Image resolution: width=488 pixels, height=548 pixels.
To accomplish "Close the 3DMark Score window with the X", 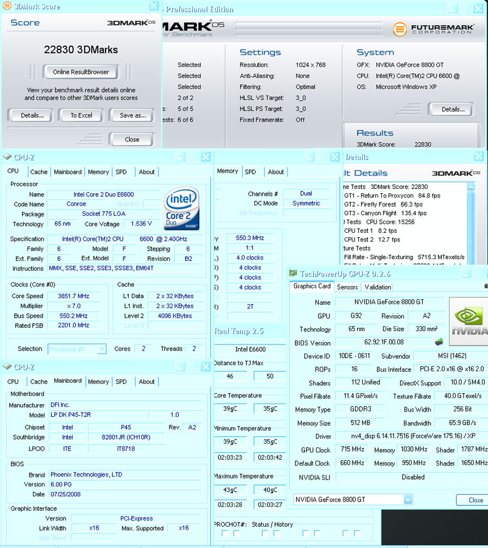I will pyautogui.click(x=154, y=5).
